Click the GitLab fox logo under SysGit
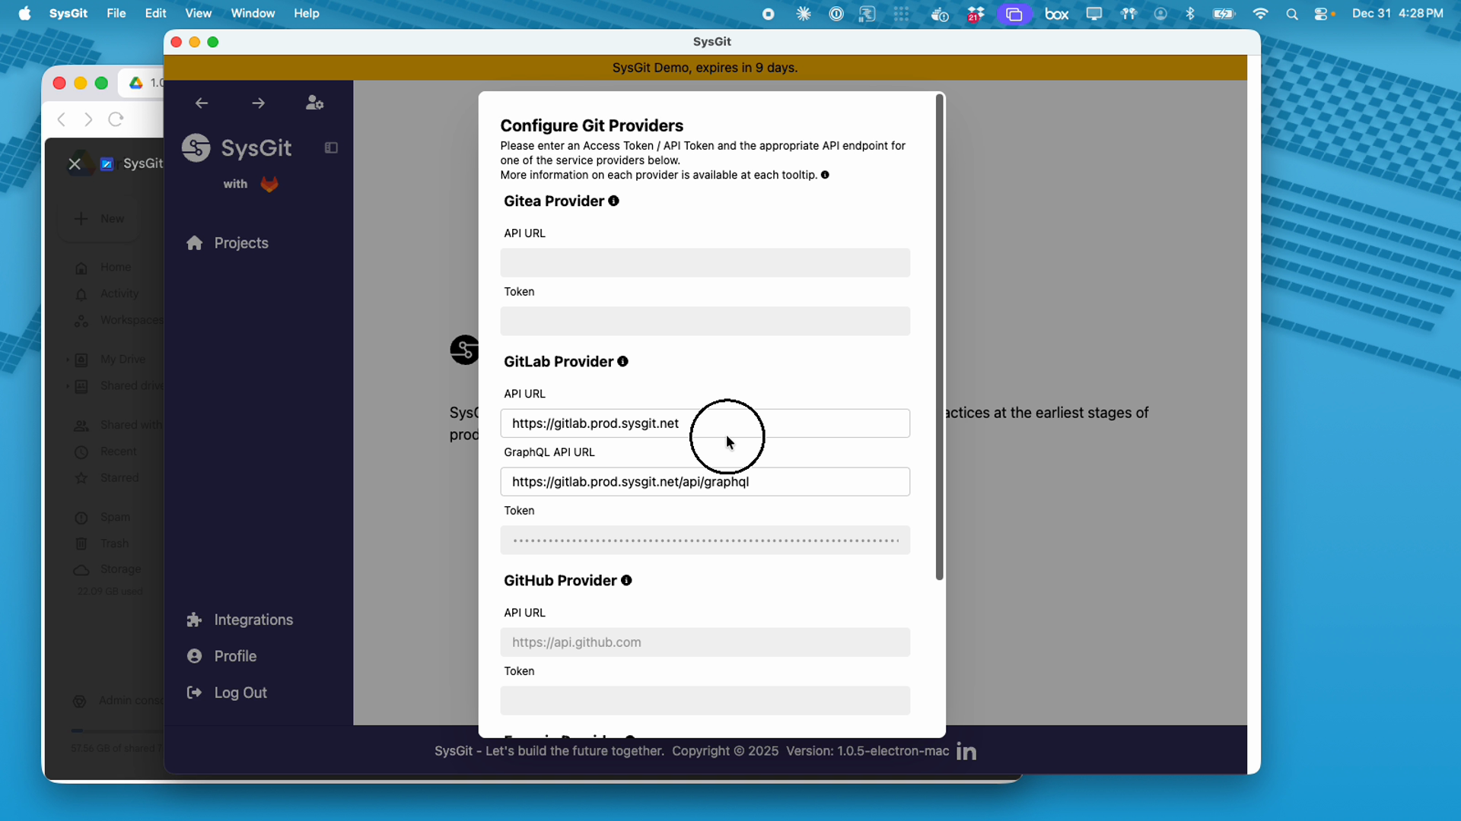1461x821 pixels. pos(269,183)
